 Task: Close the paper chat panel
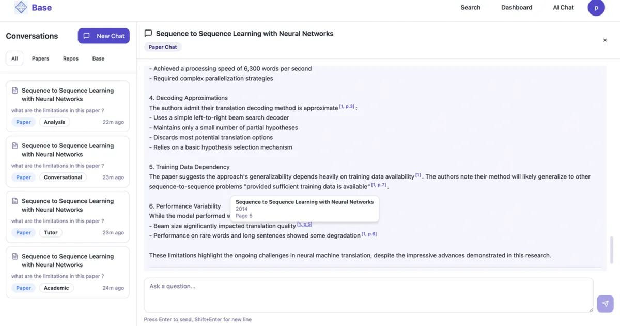pos(605,40)
